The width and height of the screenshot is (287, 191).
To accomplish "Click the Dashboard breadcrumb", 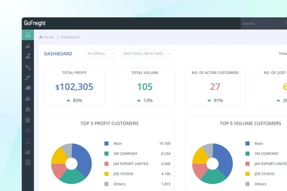I will coord(70,37).
